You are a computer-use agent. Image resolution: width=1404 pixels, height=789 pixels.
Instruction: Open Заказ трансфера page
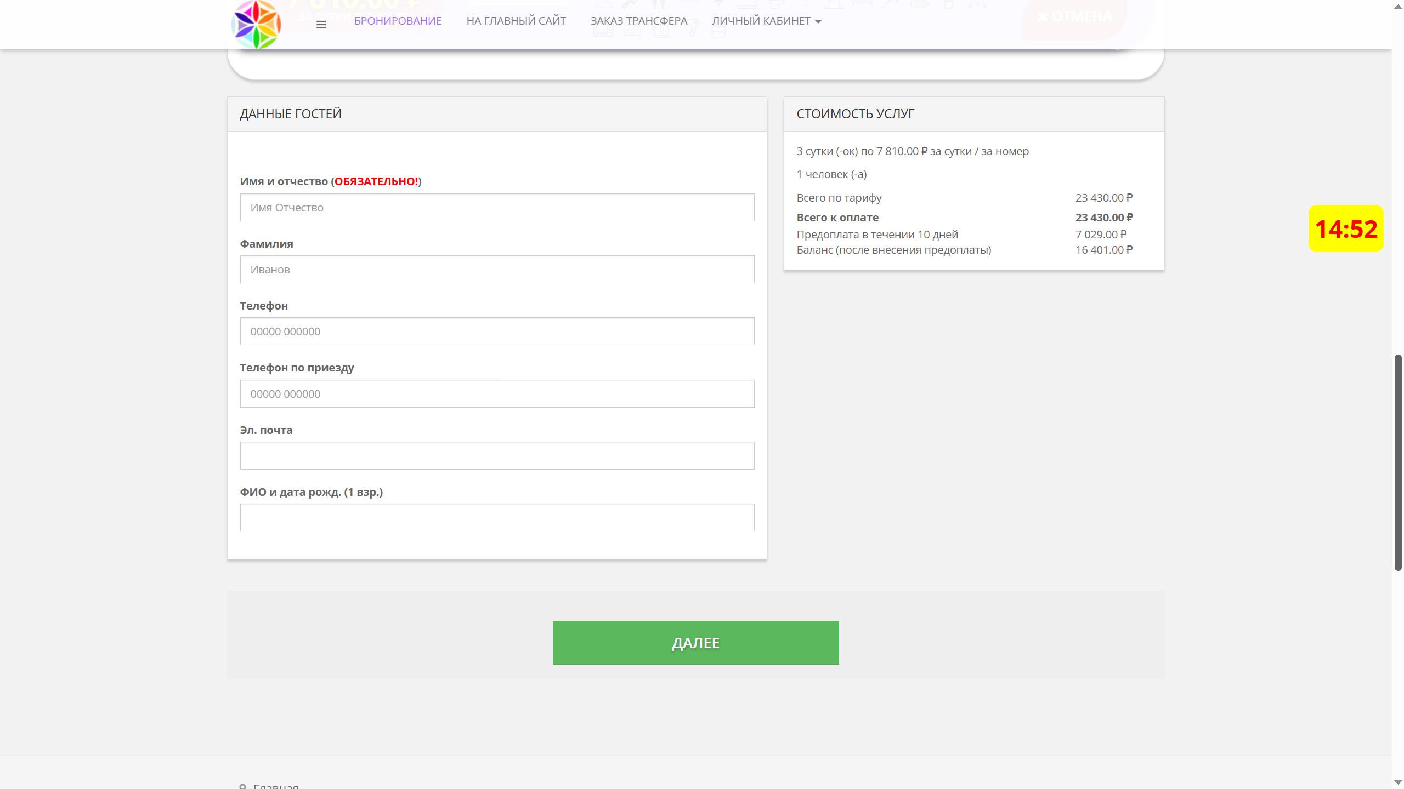[x=638, y=21]
